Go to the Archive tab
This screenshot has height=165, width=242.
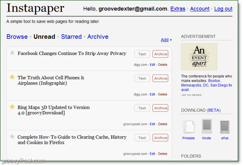coord(98,37)
